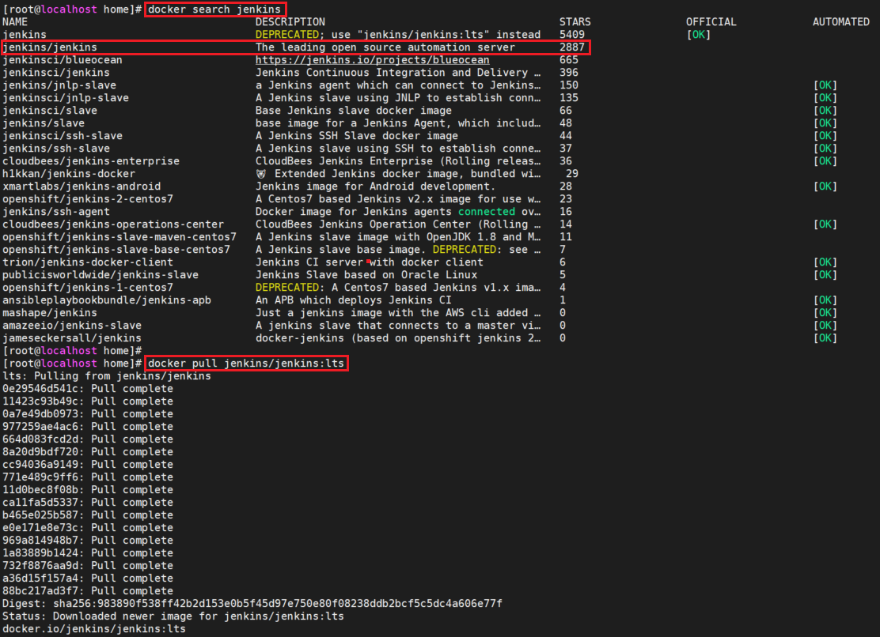Viewport: 880px width, 637px height.
Task: Click the 'jenkins/slave' row name
Action: click(x=44, y=122)
